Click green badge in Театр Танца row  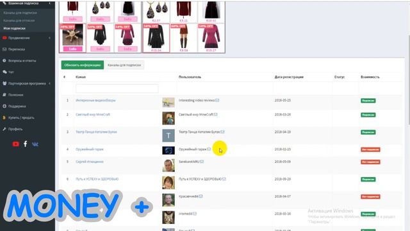coord(368,132)
